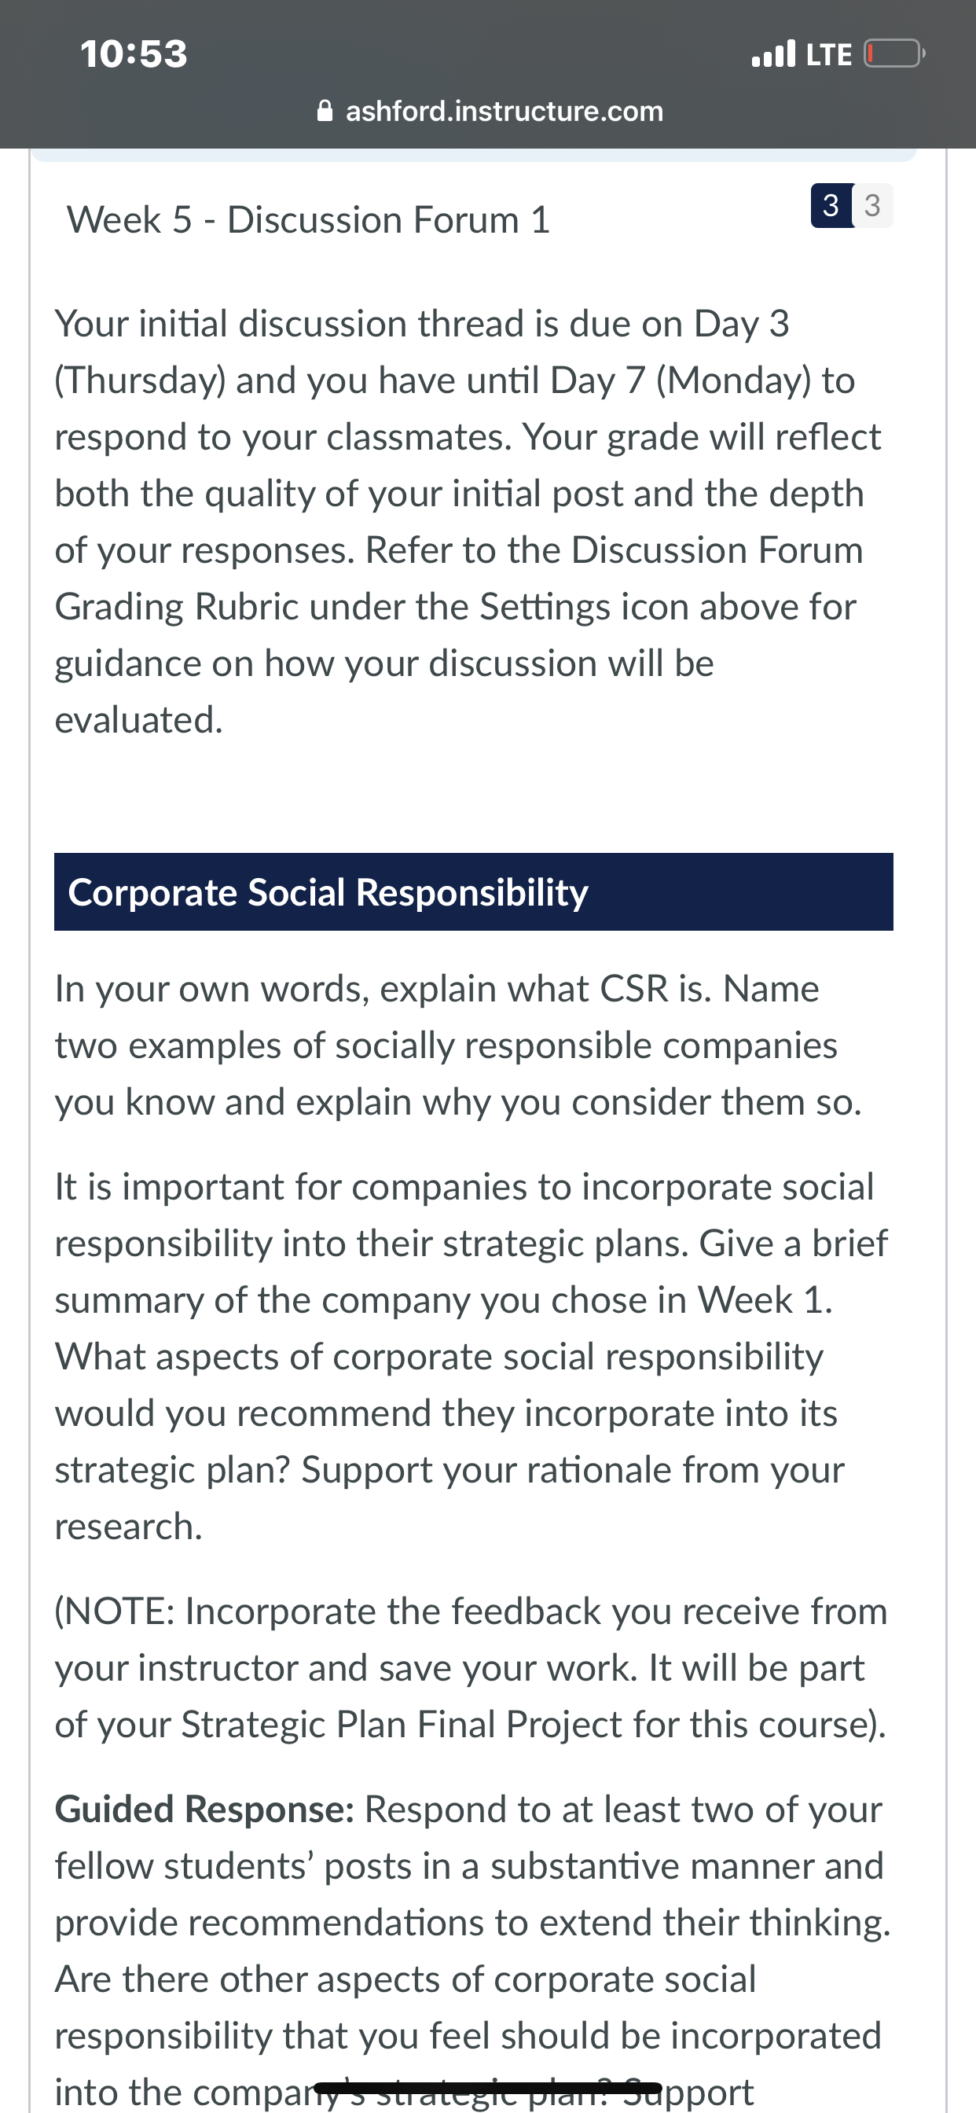The image size is (976, 2113).
Task: Tap the LTE network label
Action: pos(828,55)
